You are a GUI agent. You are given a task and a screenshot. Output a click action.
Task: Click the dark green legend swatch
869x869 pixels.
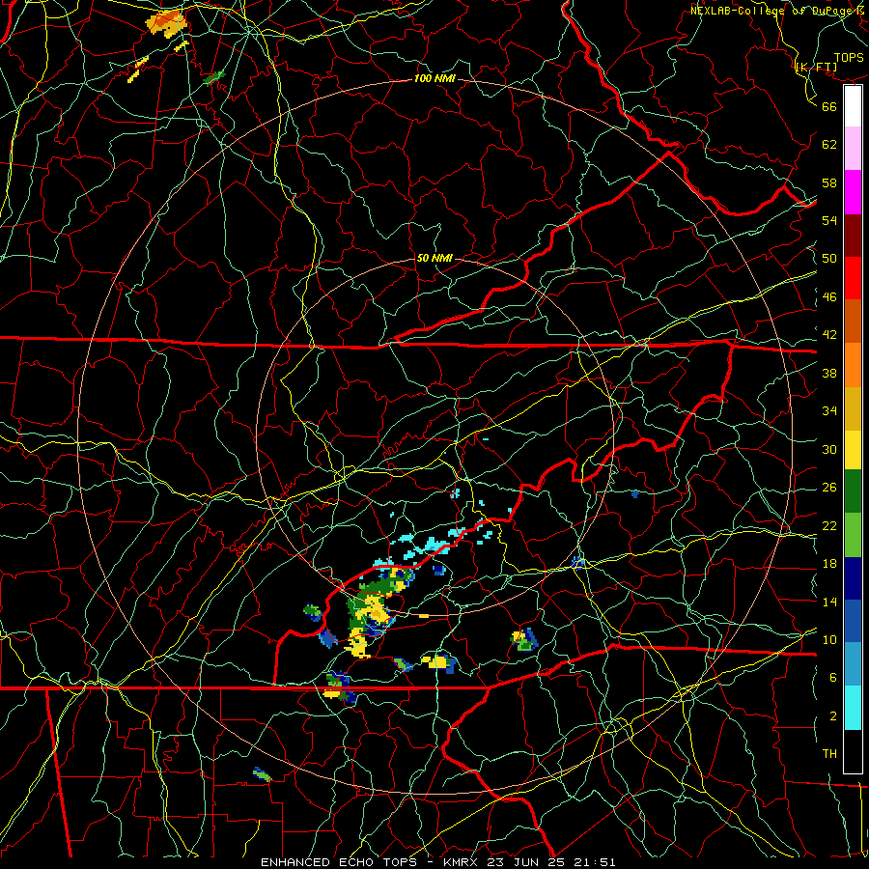(x=853, y=491)
